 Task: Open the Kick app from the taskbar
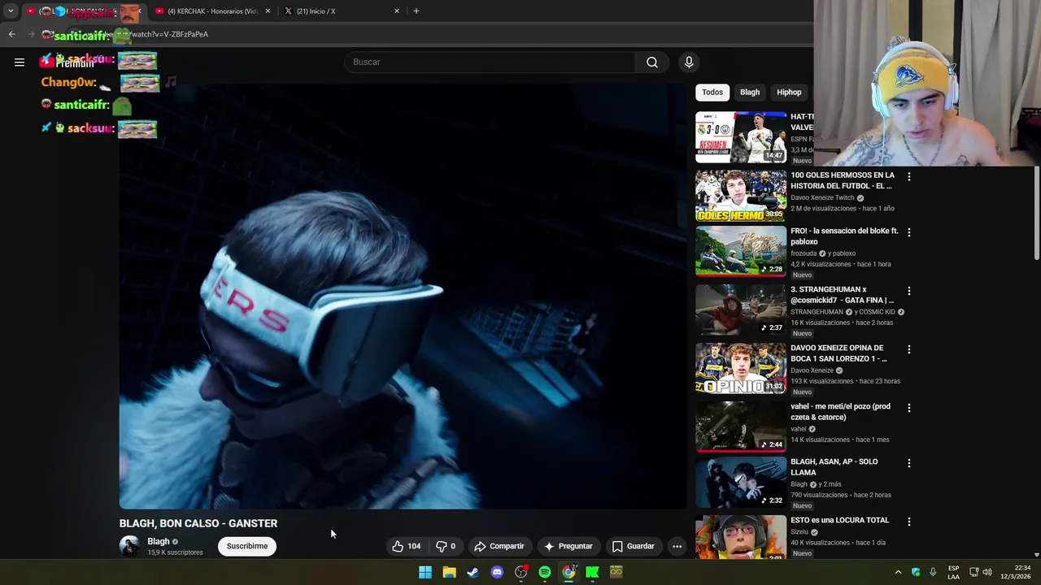point(592,572)
